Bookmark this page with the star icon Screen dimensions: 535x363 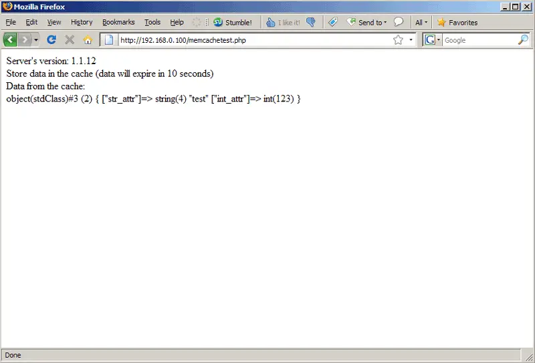[398, 40]
